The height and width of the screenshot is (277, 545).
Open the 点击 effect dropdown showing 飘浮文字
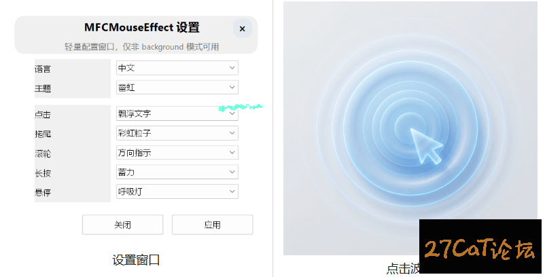click(177, 113)
